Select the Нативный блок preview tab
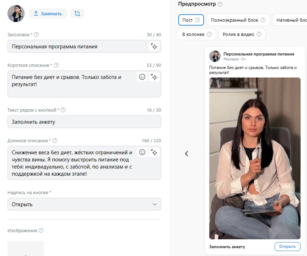The height and width of the screenshot is (256, 307). [x=290, y=20]
